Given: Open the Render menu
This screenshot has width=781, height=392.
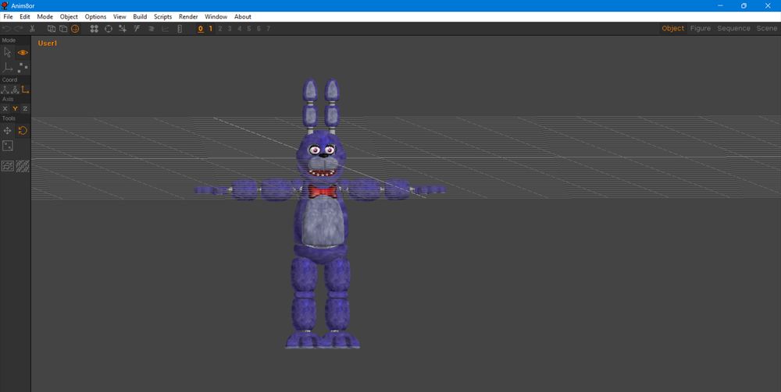Looking at the screenshot, I should (188, 16).
